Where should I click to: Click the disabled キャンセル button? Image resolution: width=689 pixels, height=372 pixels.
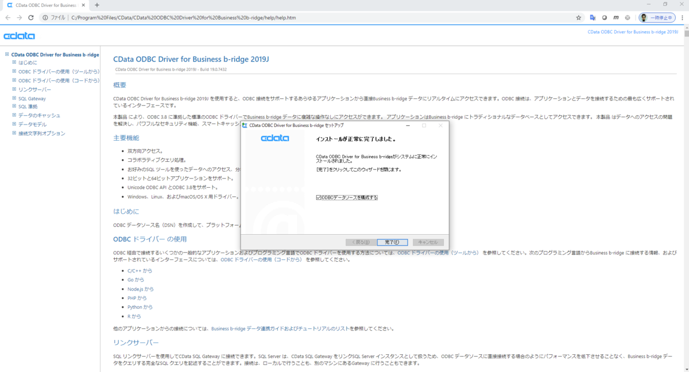(x=428, y=242)
